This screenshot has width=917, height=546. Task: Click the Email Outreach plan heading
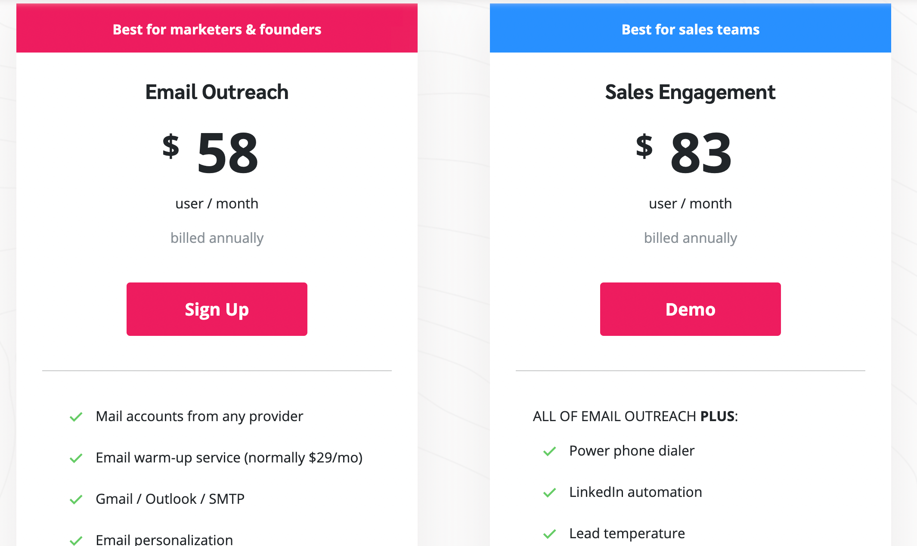point(217,92)
